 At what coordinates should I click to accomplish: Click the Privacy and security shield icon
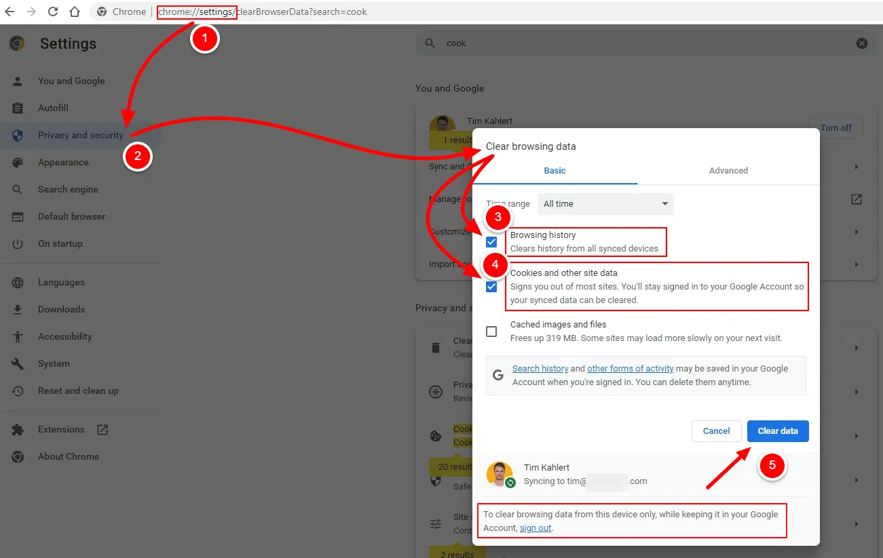[18, 135]
